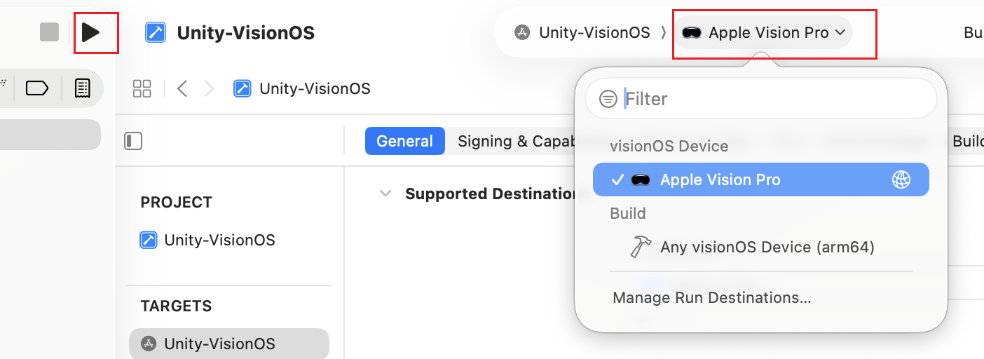The width and height of the screenshot is (984, 359).
Task: Go back with the left chevron
Action: (x=182, y=88)
